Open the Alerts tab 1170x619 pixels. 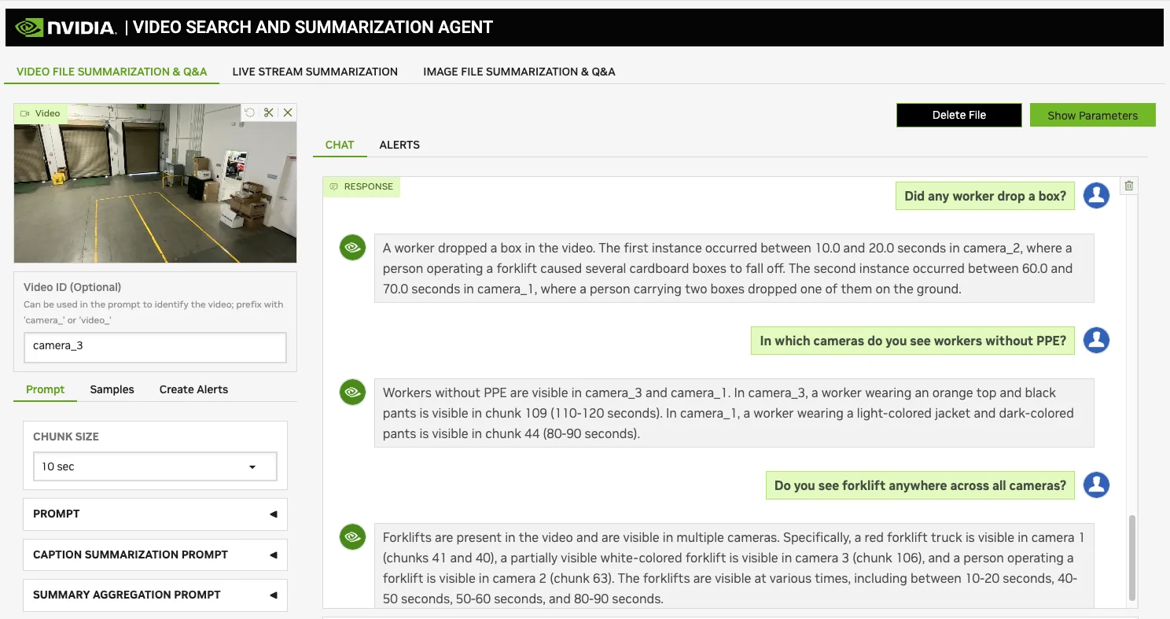(399, 145)
